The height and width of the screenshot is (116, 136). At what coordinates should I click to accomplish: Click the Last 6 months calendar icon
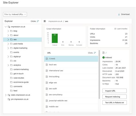(x=115, y=29)
